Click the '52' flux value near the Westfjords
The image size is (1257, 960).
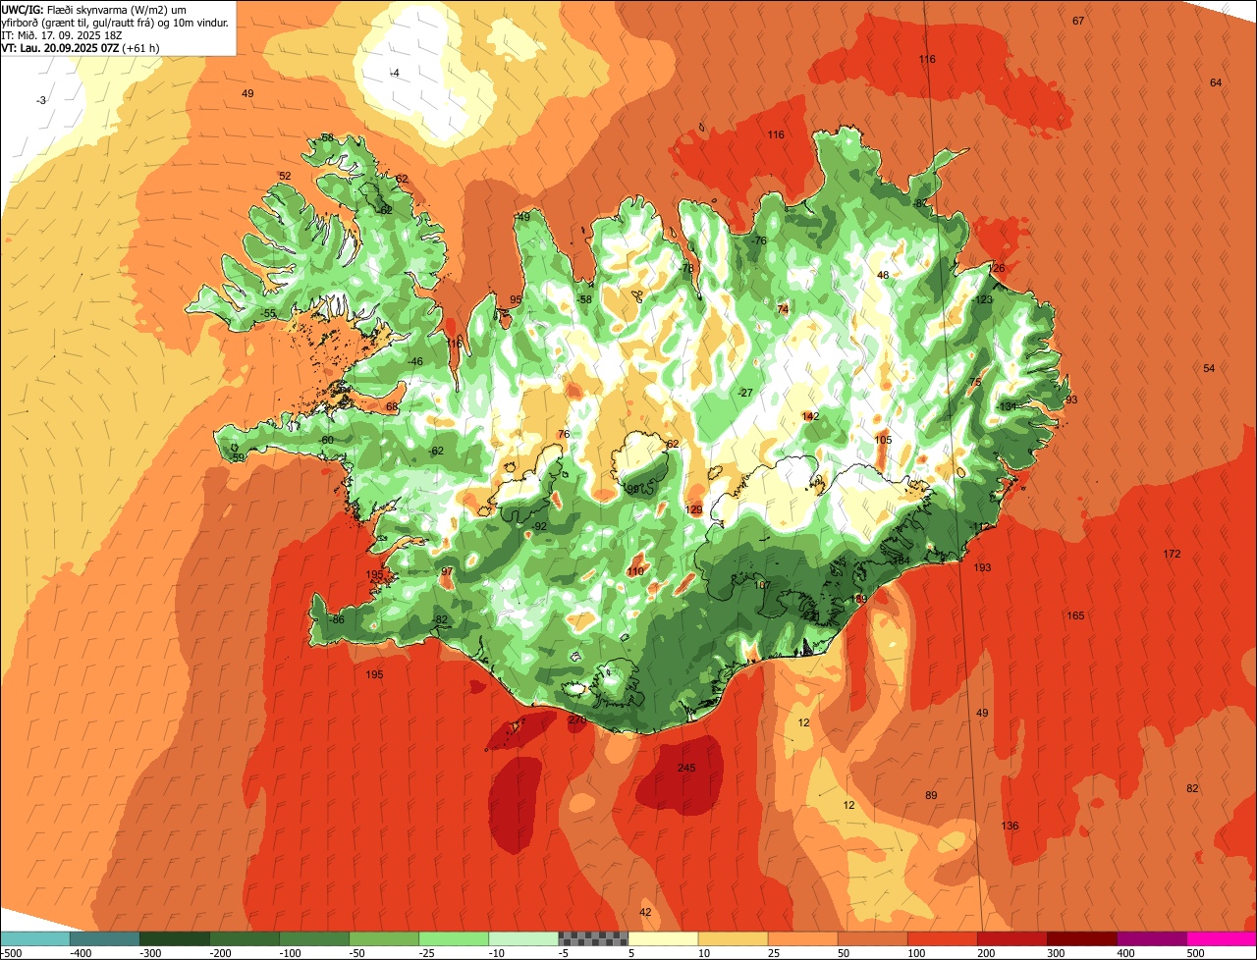pyautogui.click(x=285, y=177)
